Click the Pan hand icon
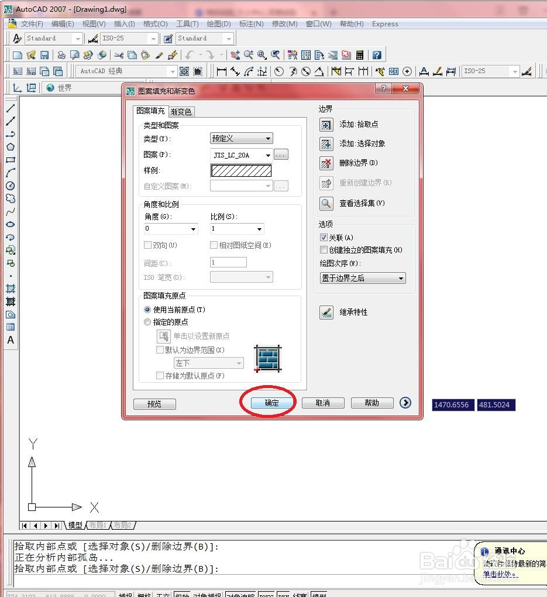Viewport: 547px width, 597px height. 235,55
